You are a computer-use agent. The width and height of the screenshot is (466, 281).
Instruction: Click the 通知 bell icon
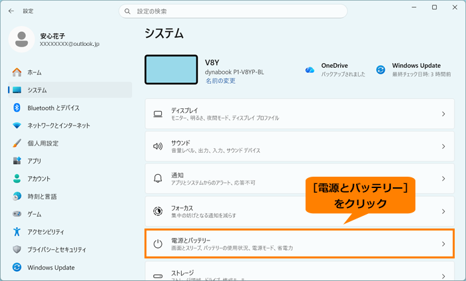[158, 179]
